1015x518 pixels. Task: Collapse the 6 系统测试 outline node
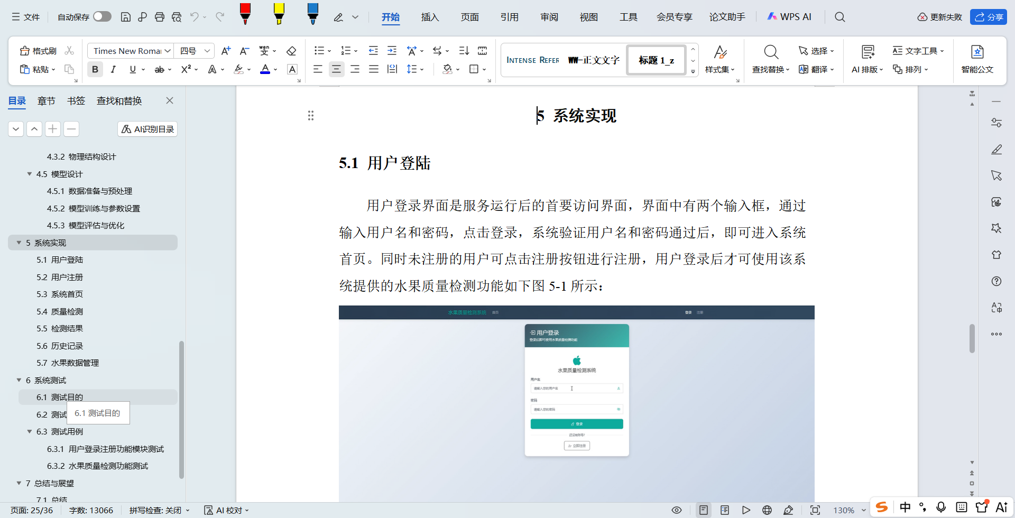[x=19, y=380]
